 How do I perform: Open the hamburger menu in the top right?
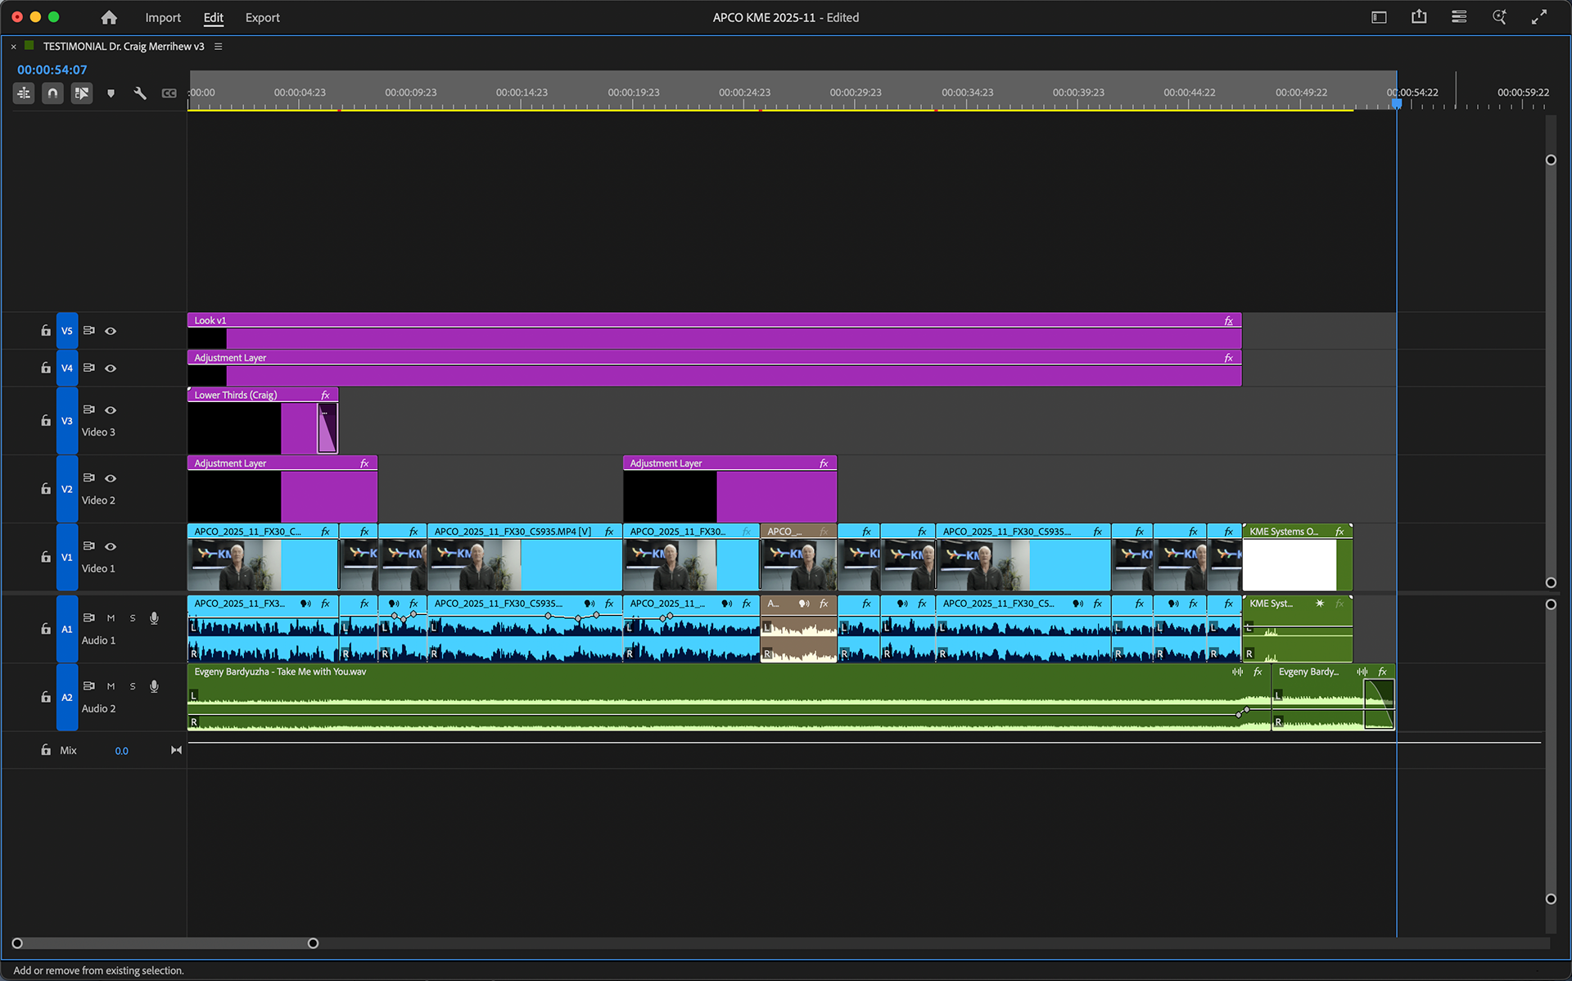coord(1458,16)
